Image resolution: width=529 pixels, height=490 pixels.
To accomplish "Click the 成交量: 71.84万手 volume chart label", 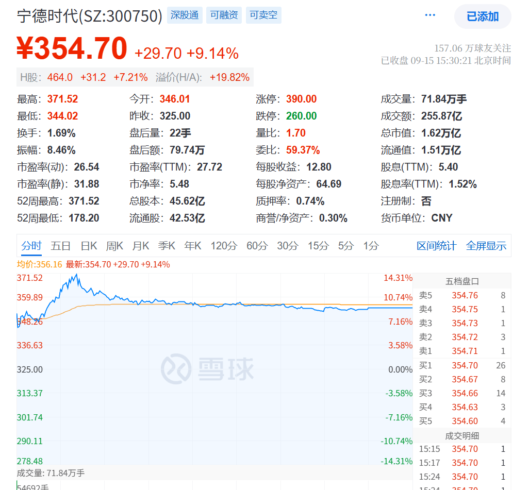I will (x=51, y=473).
